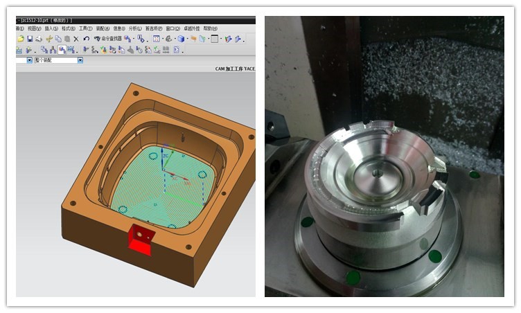Open the small filter dropdown left of 整个装配

click(x=28, y=60)
